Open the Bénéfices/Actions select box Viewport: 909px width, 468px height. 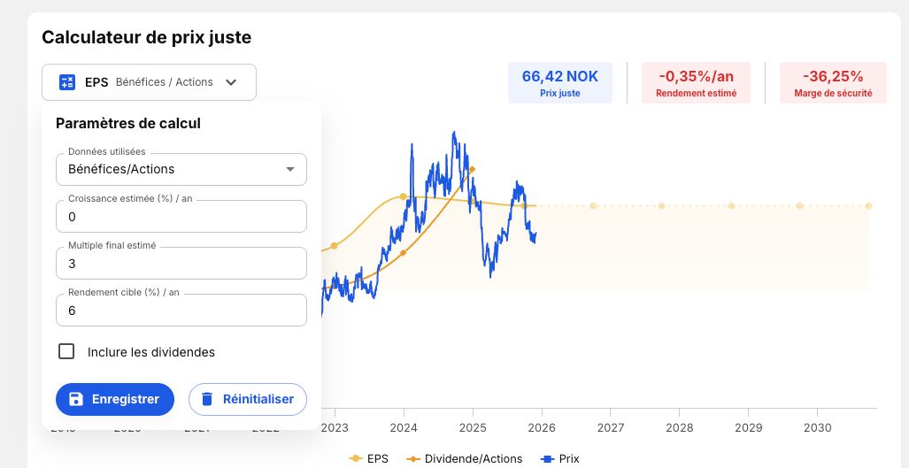181,169
